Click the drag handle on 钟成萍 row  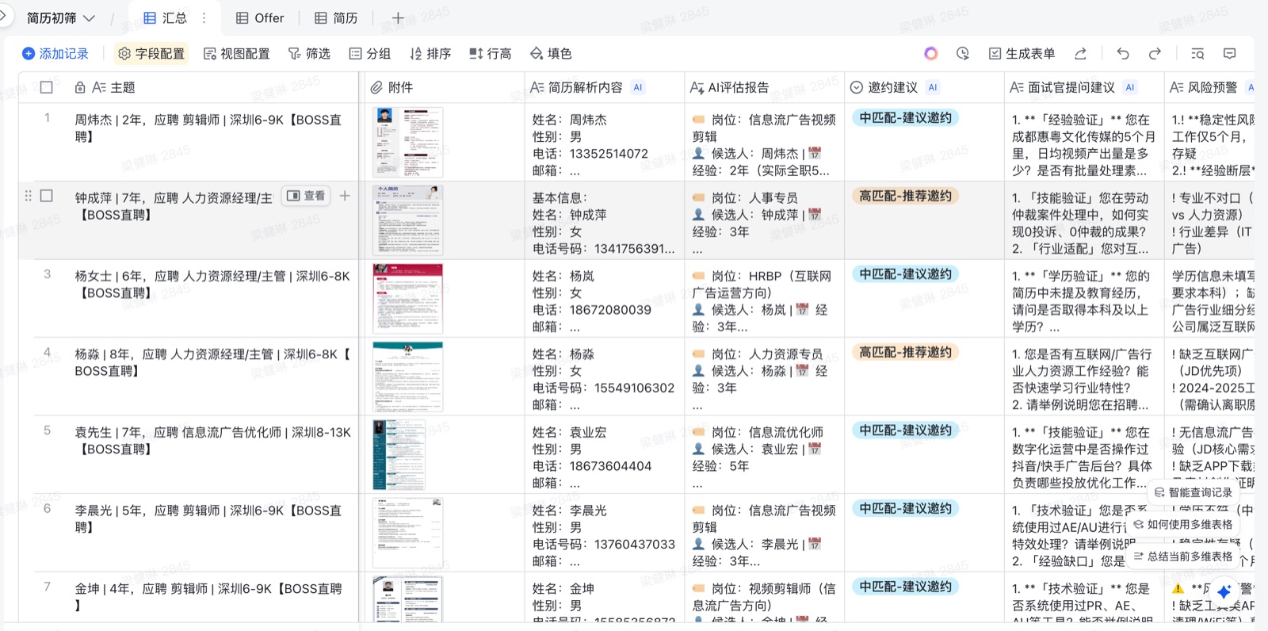29,195
